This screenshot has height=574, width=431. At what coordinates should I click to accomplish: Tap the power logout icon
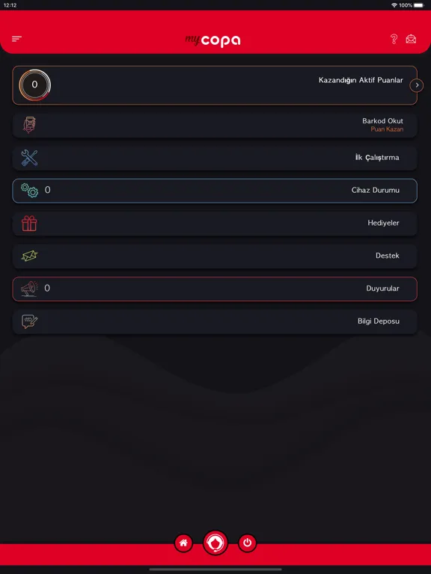[248, 543]
